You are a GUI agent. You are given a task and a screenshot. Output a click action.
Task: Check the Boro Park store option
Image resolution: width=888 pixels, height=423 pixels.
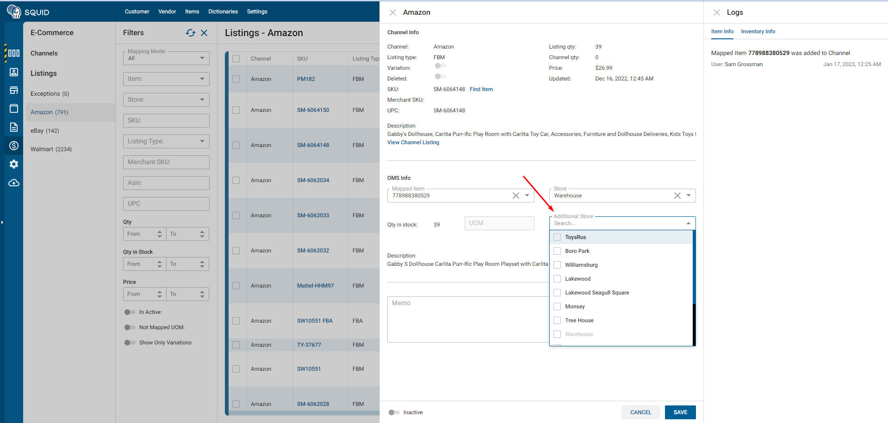point(557,251)
